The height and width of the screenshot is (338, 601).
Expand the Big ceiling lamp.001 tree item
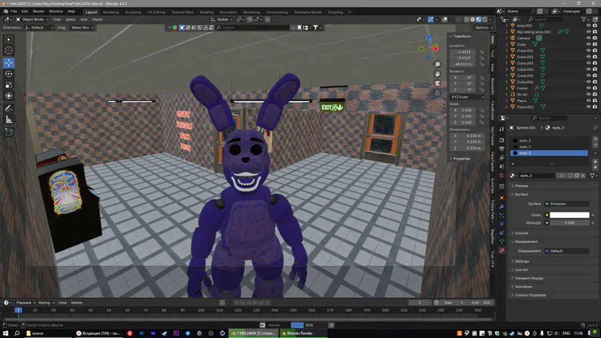click(x=507, y=32)
